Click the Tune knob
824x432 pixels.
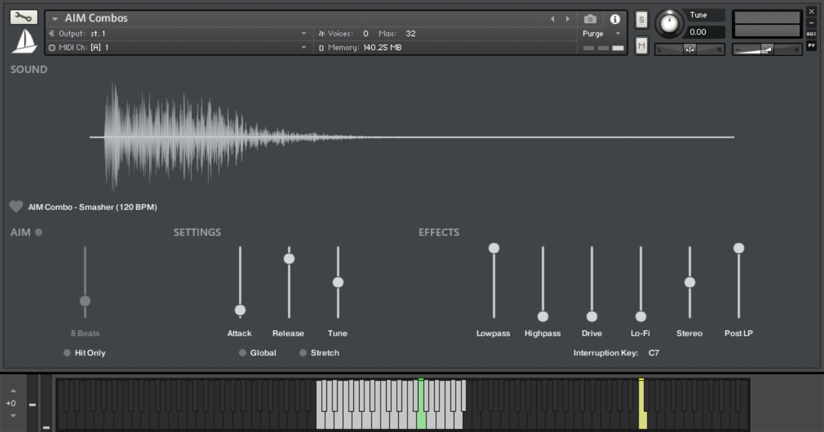(x=669, y=23)
